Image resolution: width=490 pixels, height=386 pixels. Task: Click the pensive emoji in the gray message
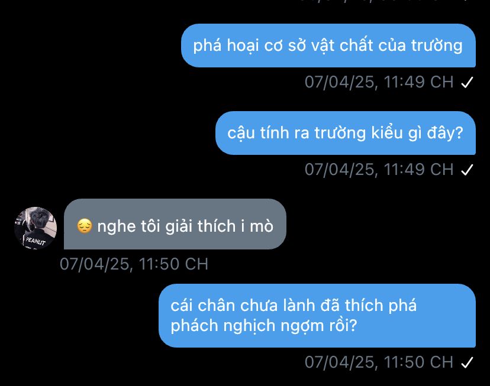(85, 226)
